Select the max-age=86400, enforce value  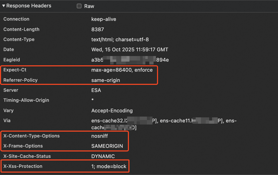[122, 70]
